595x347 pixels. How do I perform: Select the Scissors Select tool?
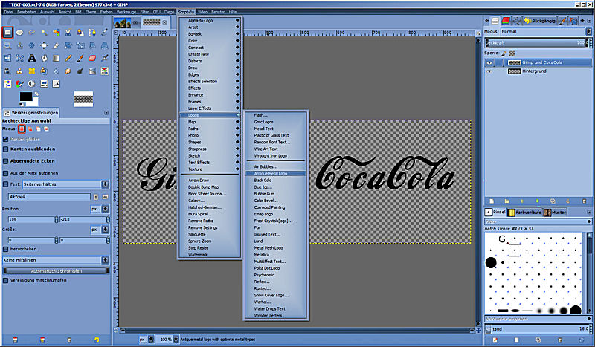(68, 33)
